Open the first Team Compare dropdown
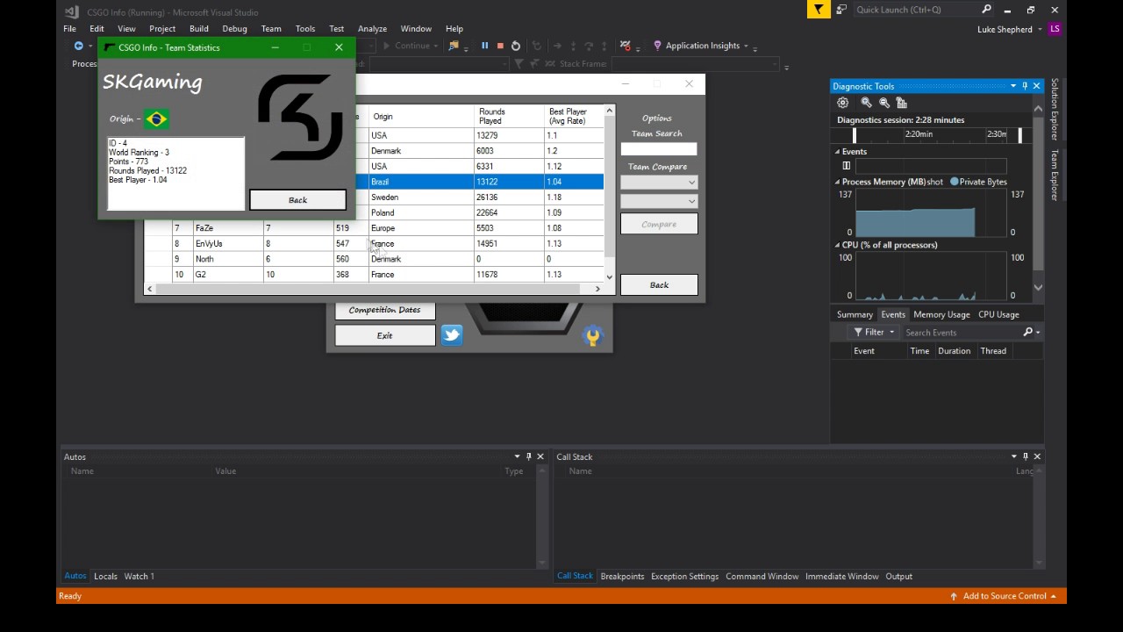The image size is (1123, 632). point(659,182)
